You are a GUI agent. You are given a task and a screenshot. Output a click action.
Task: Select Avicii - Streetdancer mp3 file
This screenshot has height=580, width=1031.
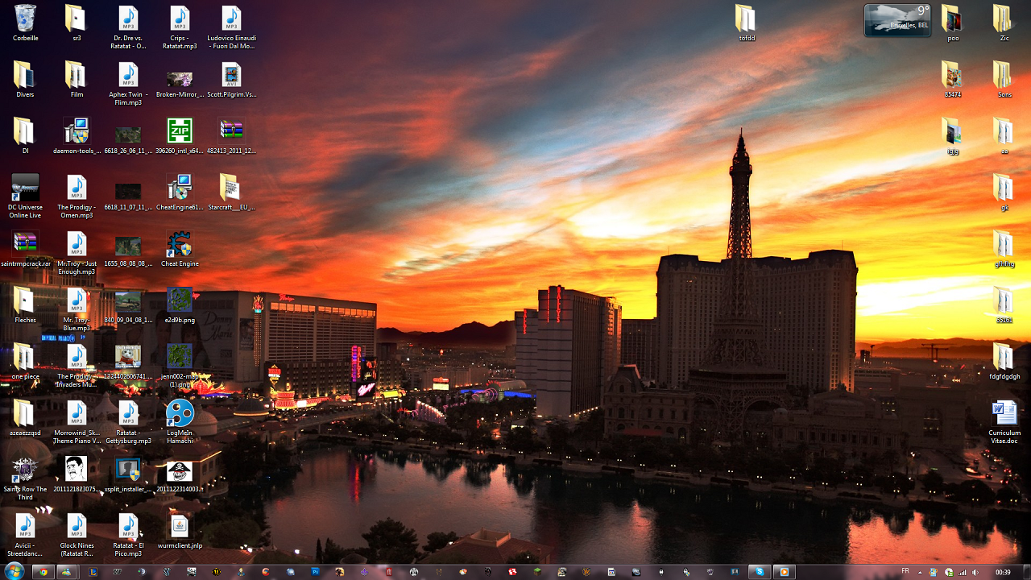coord(25,534)
